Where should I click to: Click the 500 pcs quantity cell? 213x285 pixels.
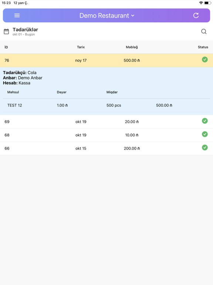coord(114,105)
